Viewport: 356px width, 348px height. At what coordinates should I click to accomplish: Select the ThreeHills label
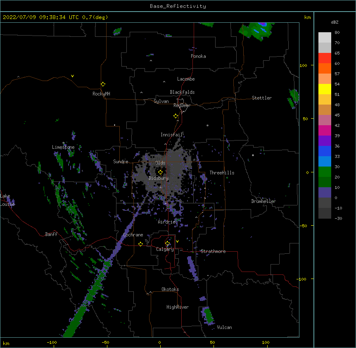pos(222,173)
